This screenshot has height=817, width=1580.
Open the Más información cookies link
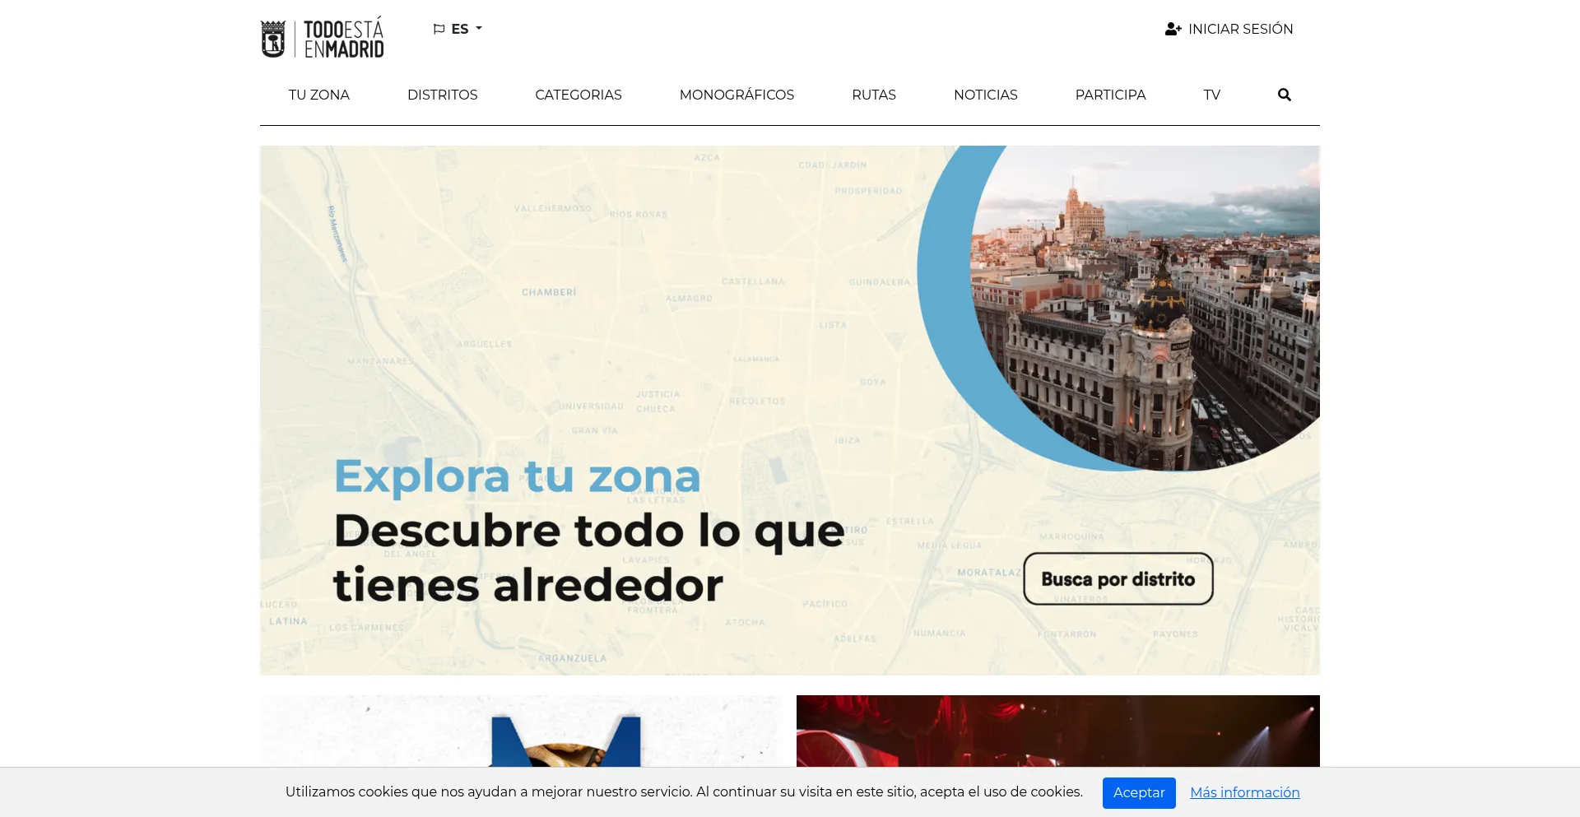(1244, 792)
